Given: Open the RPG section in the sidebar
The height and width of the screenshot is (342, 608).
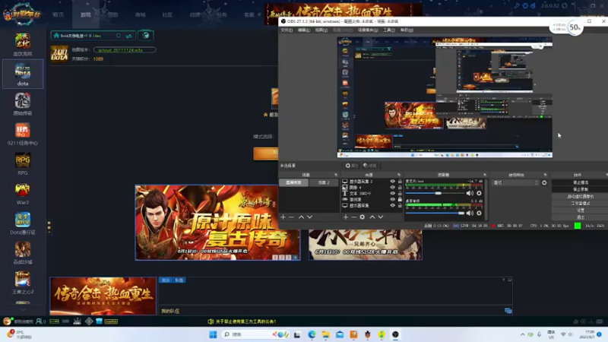Looking at the screenshot, I should pyautogui.click(x=23, y=163).
